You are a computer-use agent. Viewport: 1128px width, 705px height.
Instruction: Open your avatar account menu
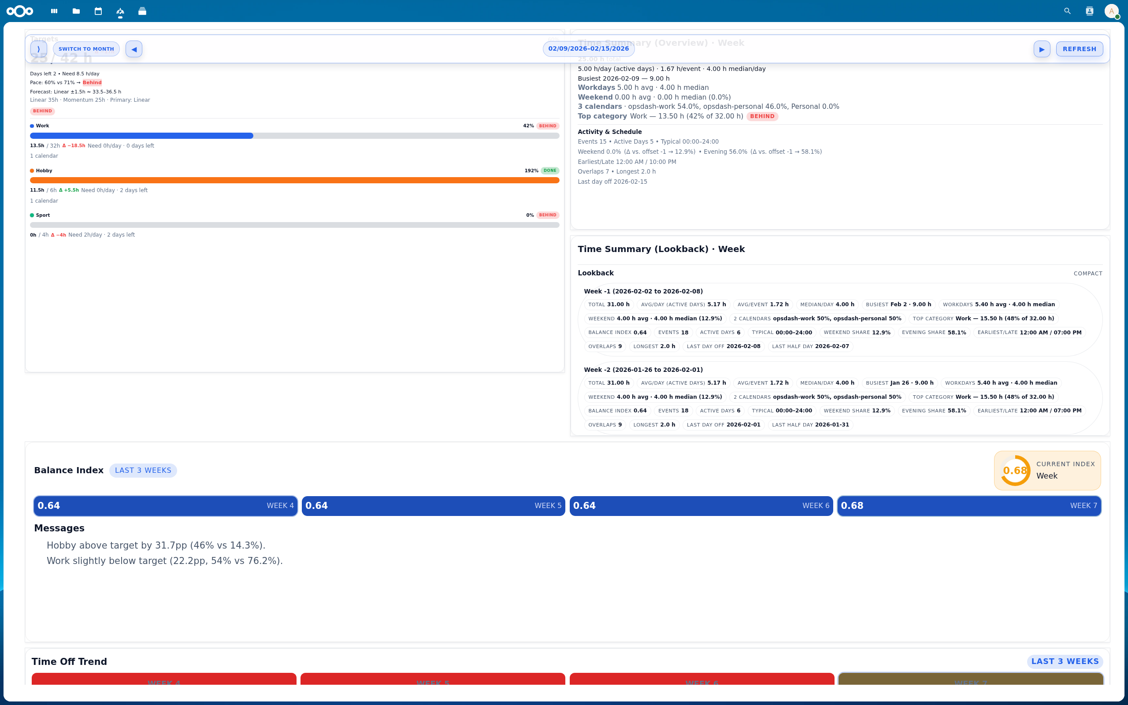(1112, 11)
